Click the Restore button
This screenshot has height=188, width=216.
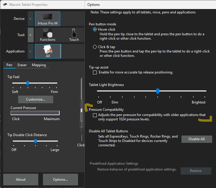coord(196,171)
